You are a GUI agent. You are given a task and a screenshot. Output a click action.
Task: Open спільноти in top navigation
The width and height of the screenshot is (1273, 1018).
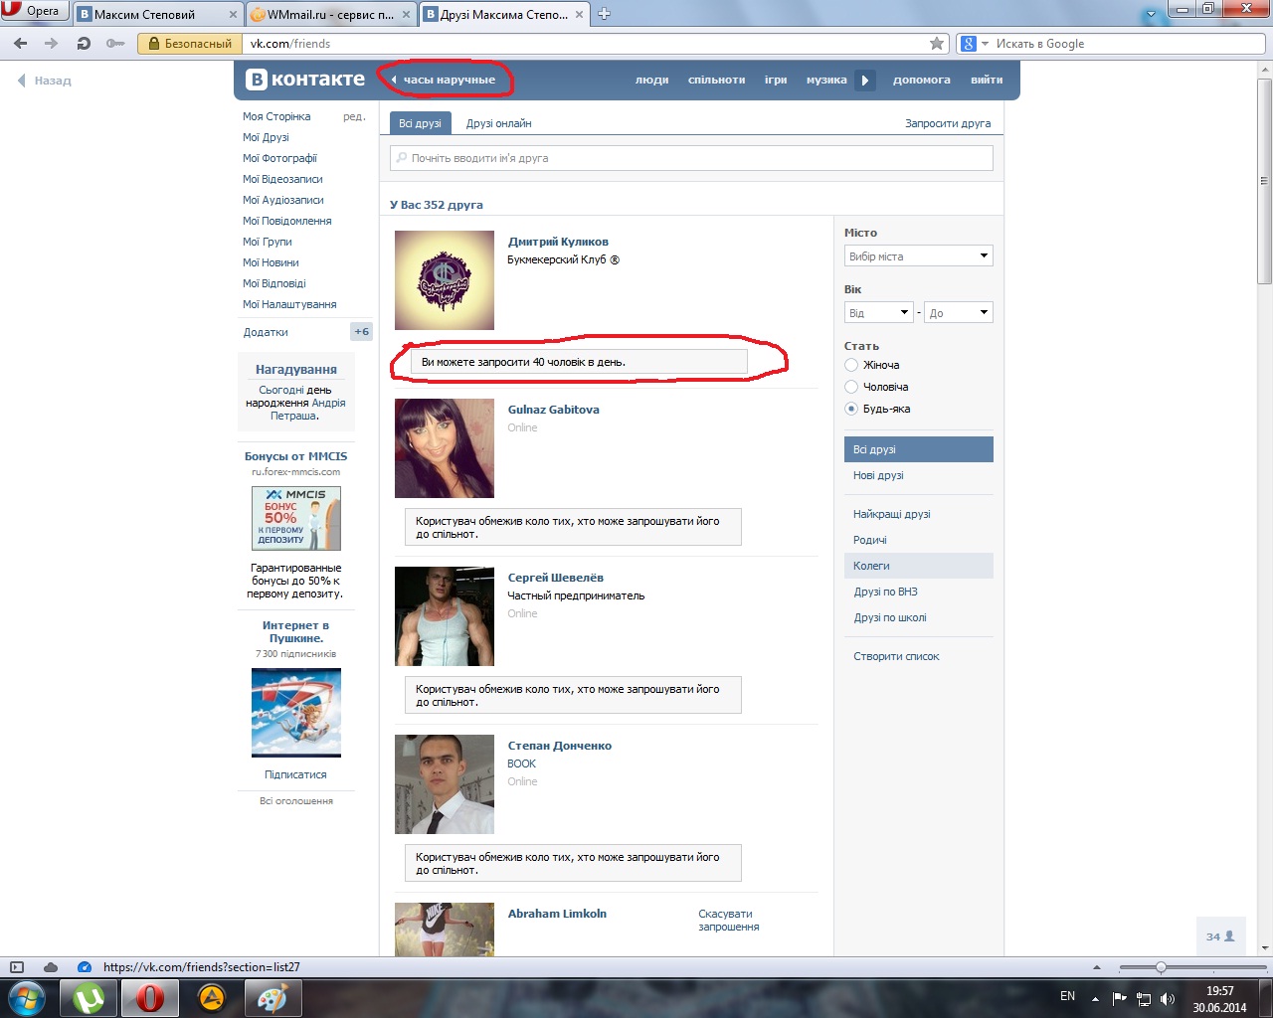(716, 80)
